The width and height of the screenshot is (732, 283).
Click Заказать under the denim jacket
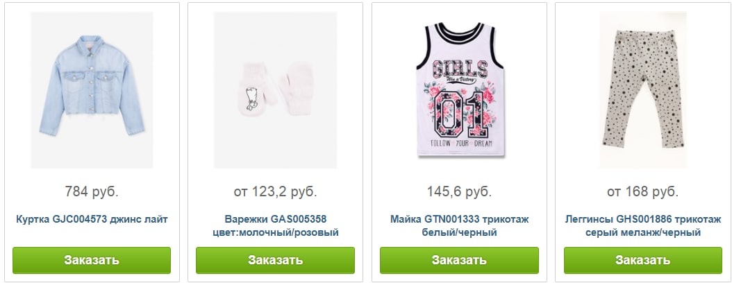pos(92,260)
